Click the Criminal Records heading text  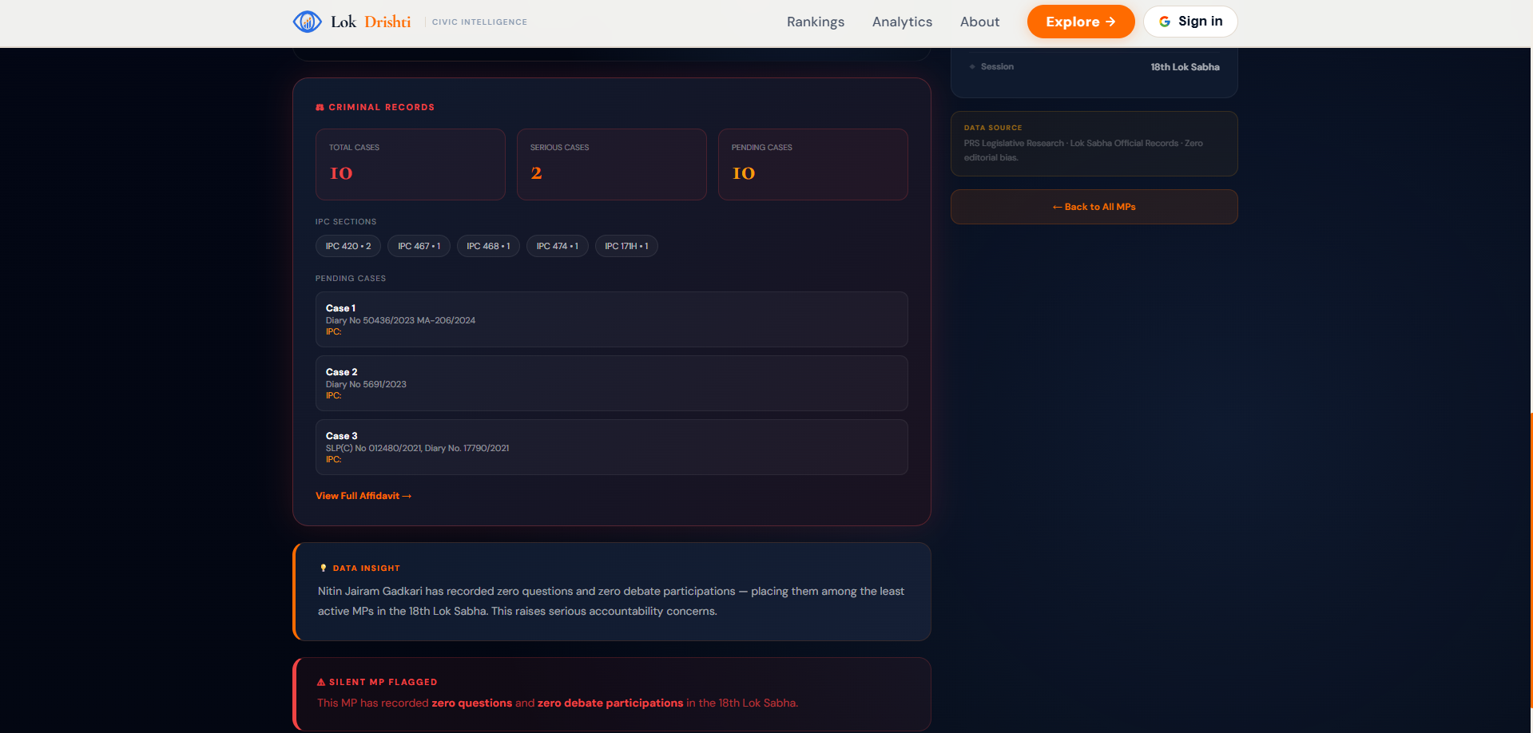coord(382,107)
